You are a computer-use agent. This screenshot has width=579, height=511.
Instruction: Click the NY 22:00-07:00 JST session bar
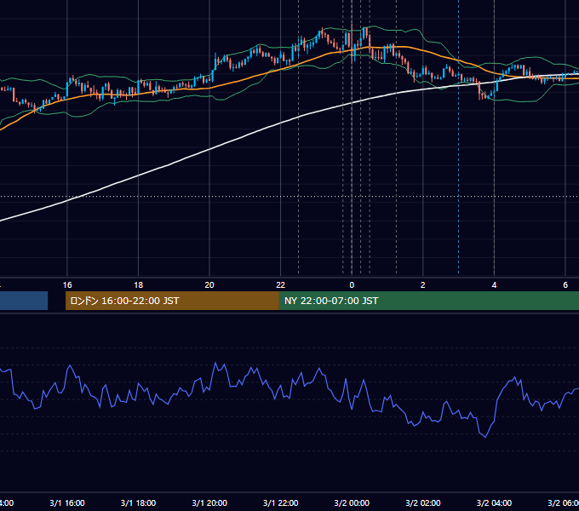(428, 301)
